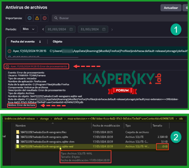Click date 17/03/2024 20:35 cell
Viewport: 189px width, 168px height.
pyautogui.click(x=103, y=132)
